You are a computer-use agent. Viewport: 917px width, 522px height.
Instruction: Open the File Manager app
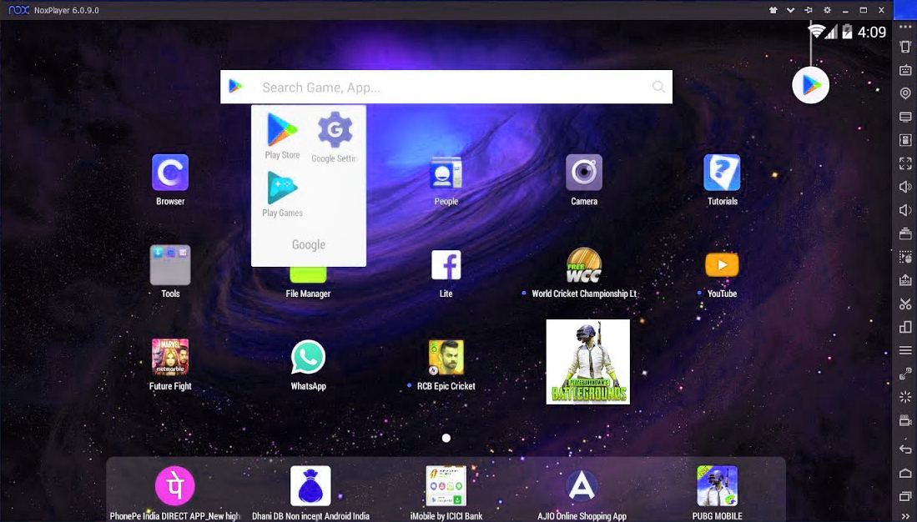[x=308, y=274]
